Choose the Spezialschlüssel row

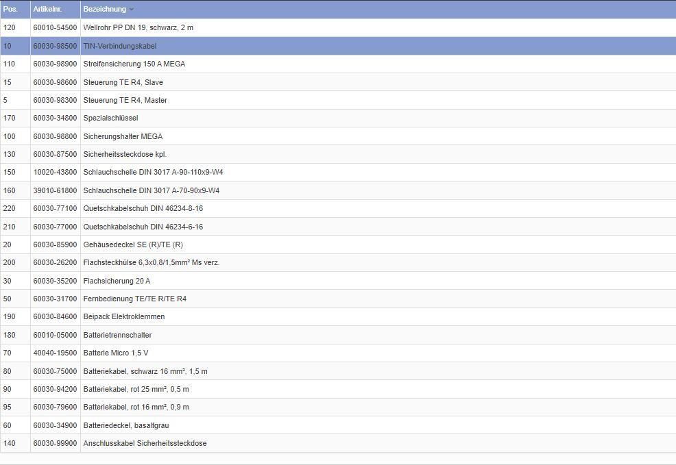pyautogui.click(x=110, y=118)
